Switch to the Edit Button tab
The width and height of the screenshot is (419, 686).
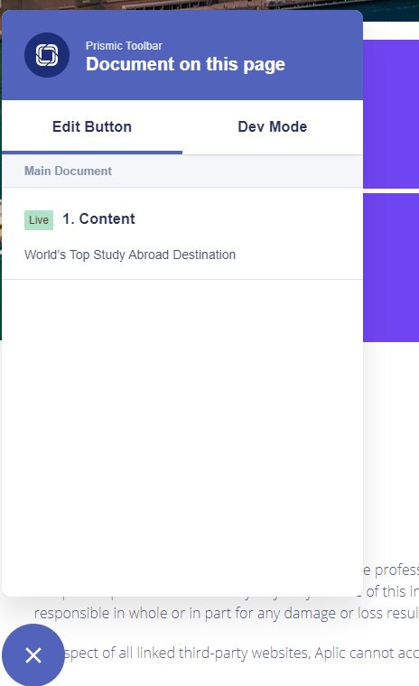click(92, 127)
